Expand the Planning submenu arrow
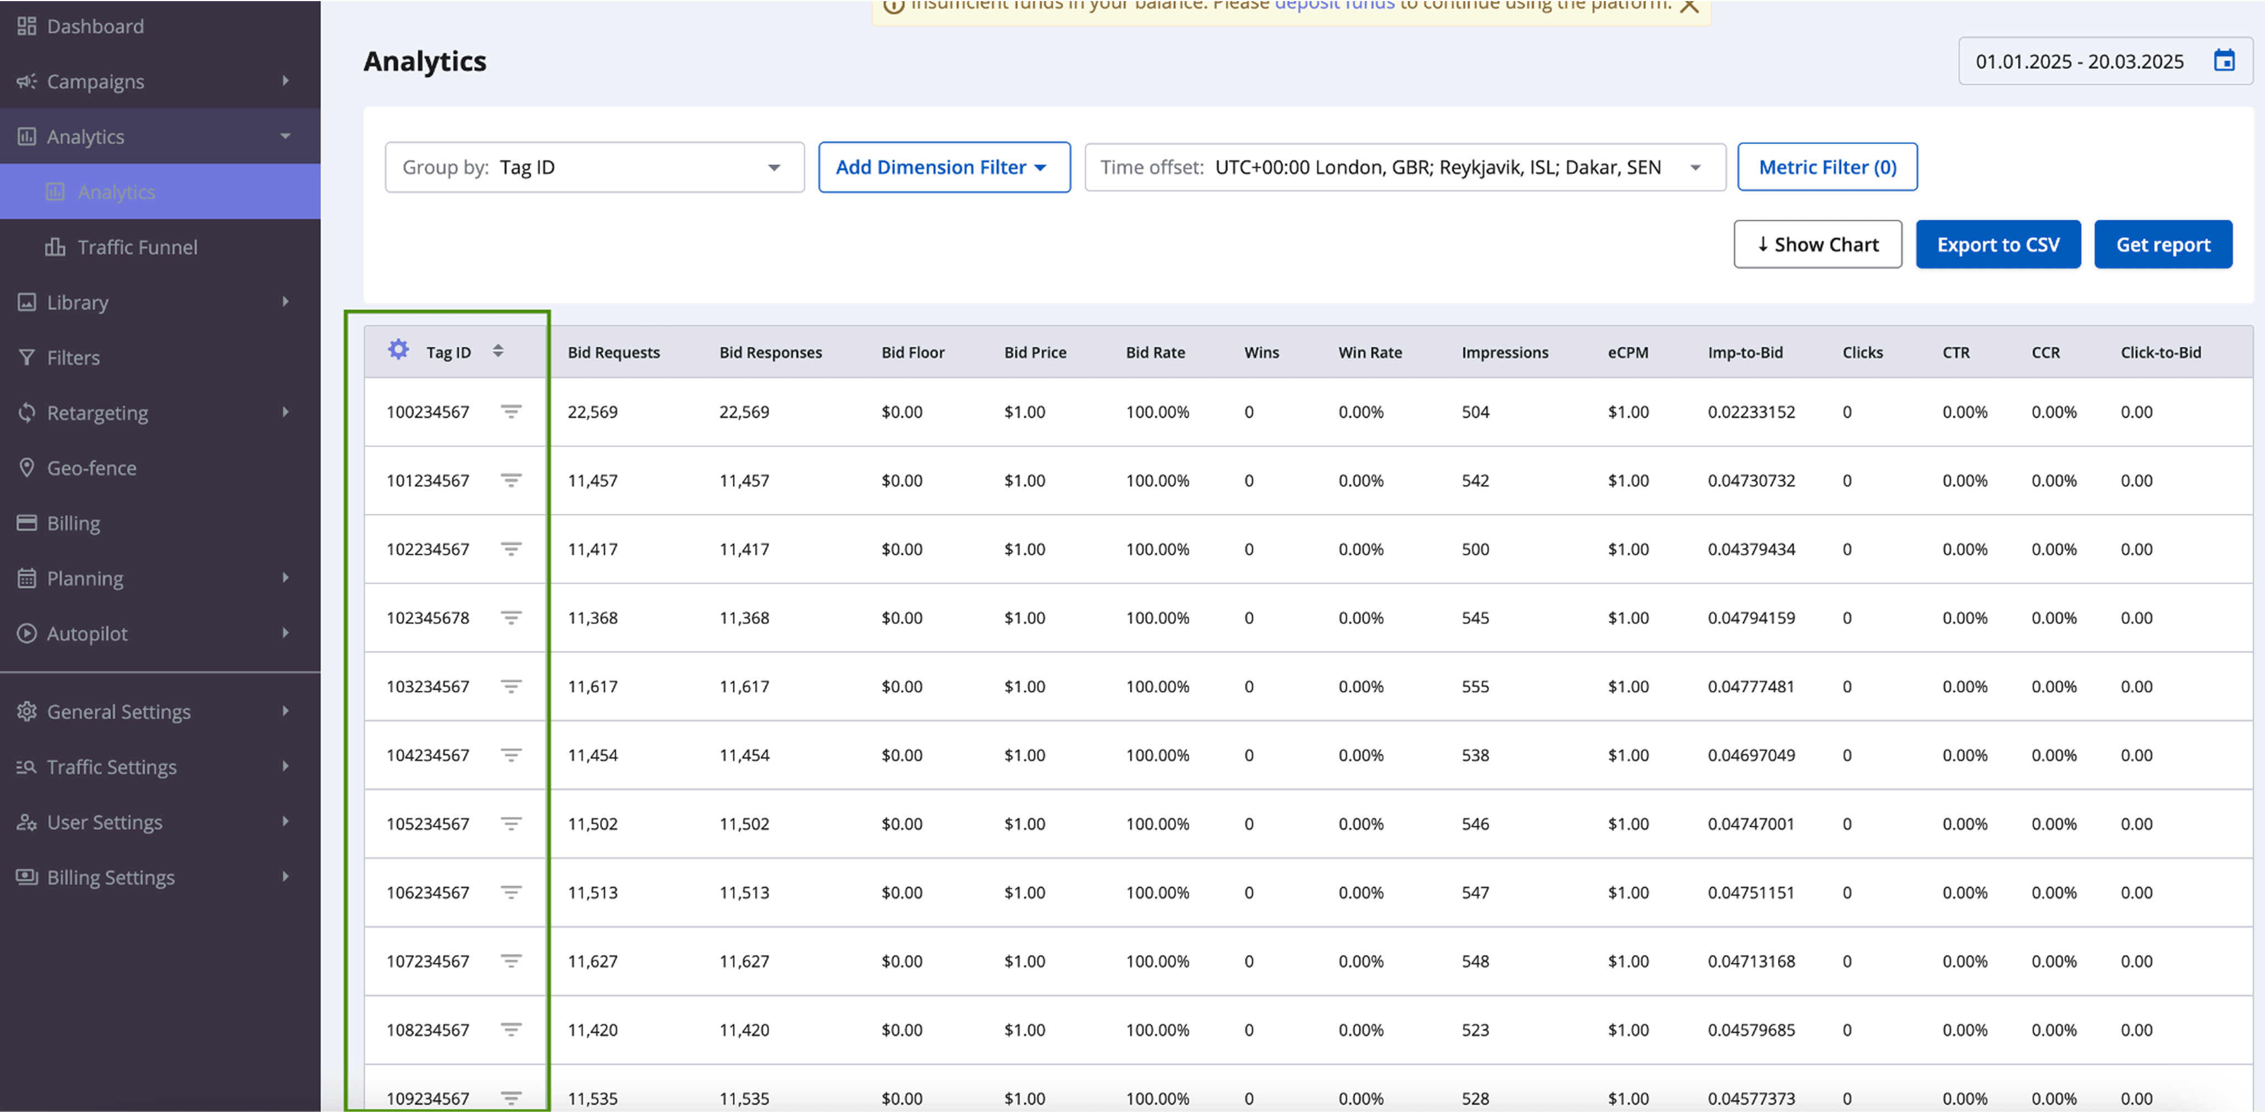 (286, 577)
